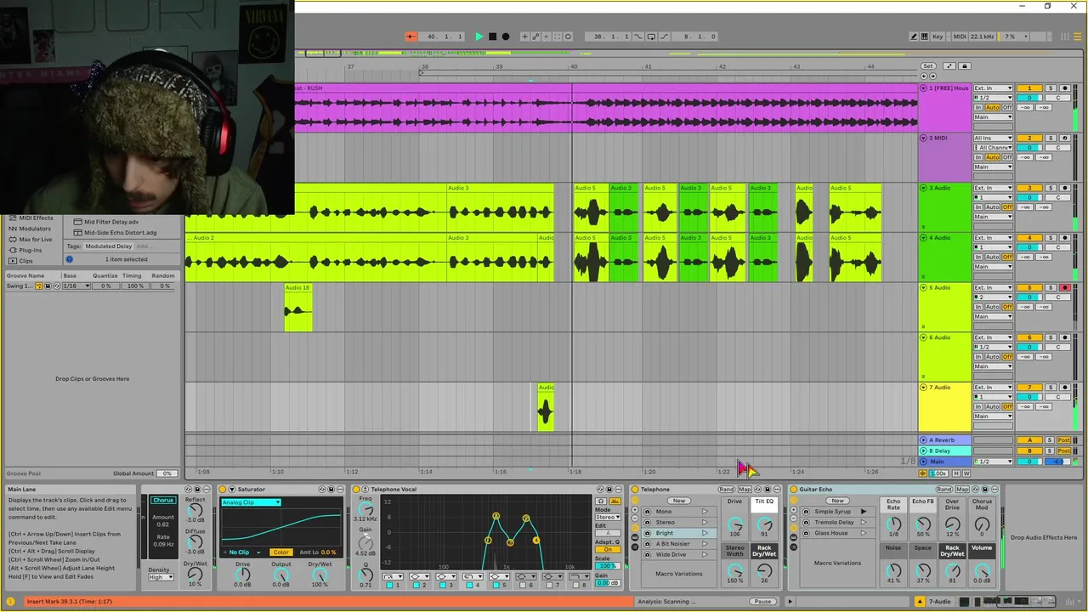Screen dimensions: 1088x612
Task: Toggle computer MIDI keyboard icon
Action: coord(924,37)
